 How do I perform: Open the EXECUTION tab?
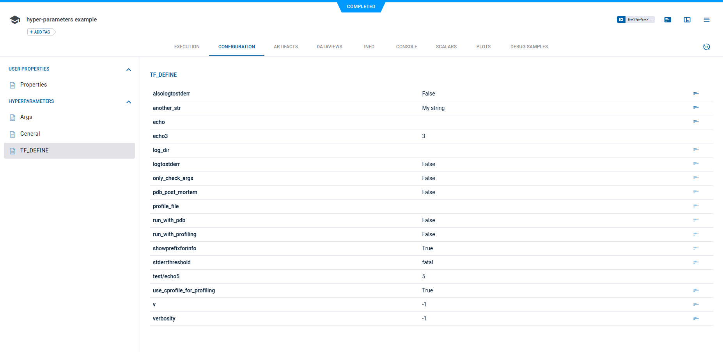point(187,46)
